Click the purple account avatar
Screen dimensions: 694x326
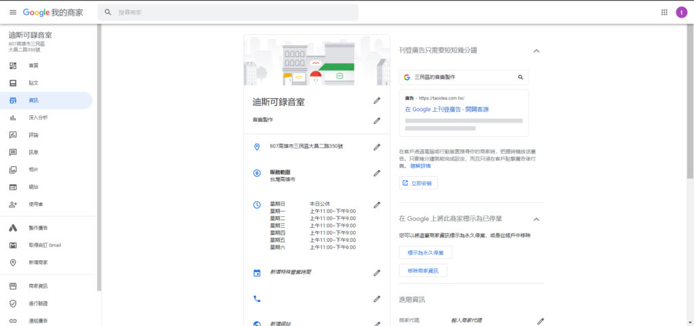click(681, 12)
